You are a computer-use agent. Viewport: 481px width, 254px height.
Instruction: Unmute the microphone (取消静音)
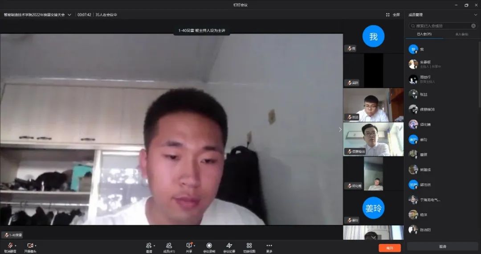(10, 246)
